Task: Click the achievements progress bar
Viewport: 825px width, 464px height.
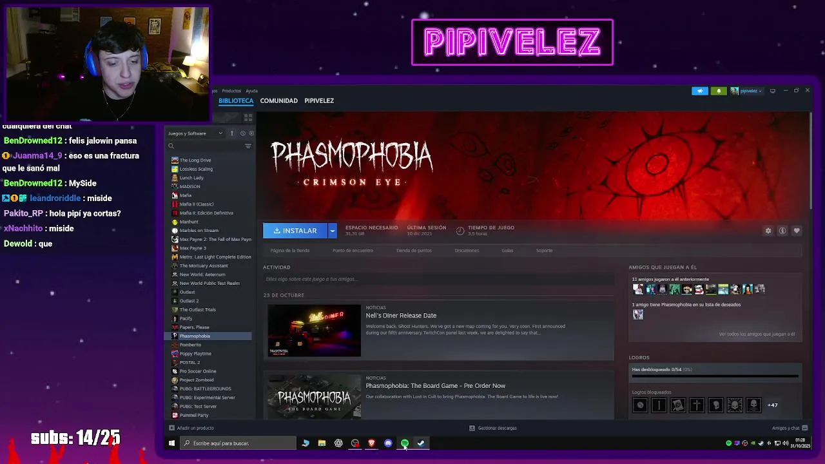Action: (x=715, y=376)
